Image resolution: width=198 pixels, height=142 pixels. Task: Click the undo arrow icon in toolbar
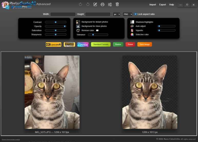click(81, 4)
